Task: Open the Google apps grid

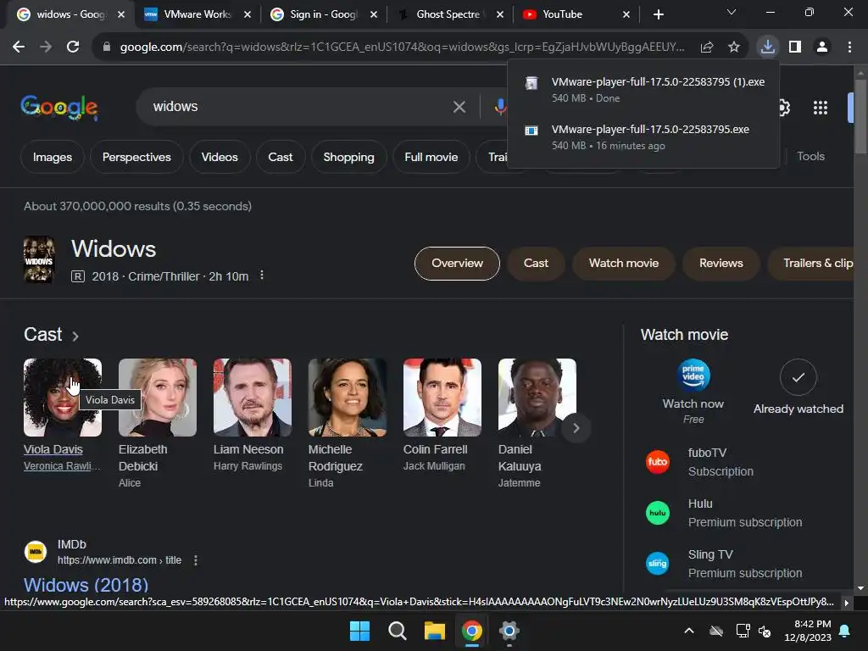Action: [x=821, y=108]
